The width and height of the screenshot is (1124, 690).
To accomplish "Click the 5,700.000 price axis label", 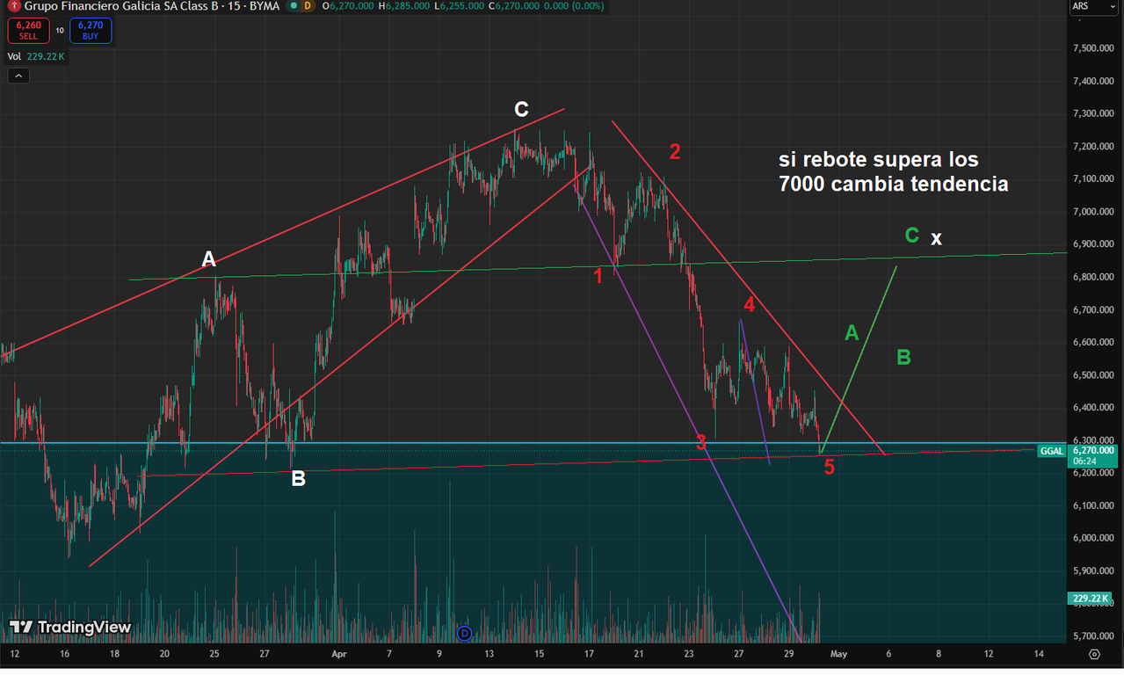I will [1092, 636].
